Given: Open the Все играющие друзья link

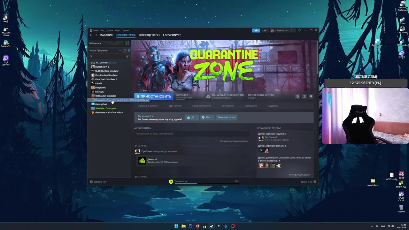Looking at the screenshot, I should pyautogui.click(x=299, y=175).
